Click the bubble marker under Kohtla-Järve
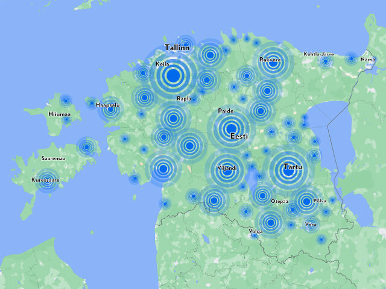386x289 pixels. tap(326, 61)
